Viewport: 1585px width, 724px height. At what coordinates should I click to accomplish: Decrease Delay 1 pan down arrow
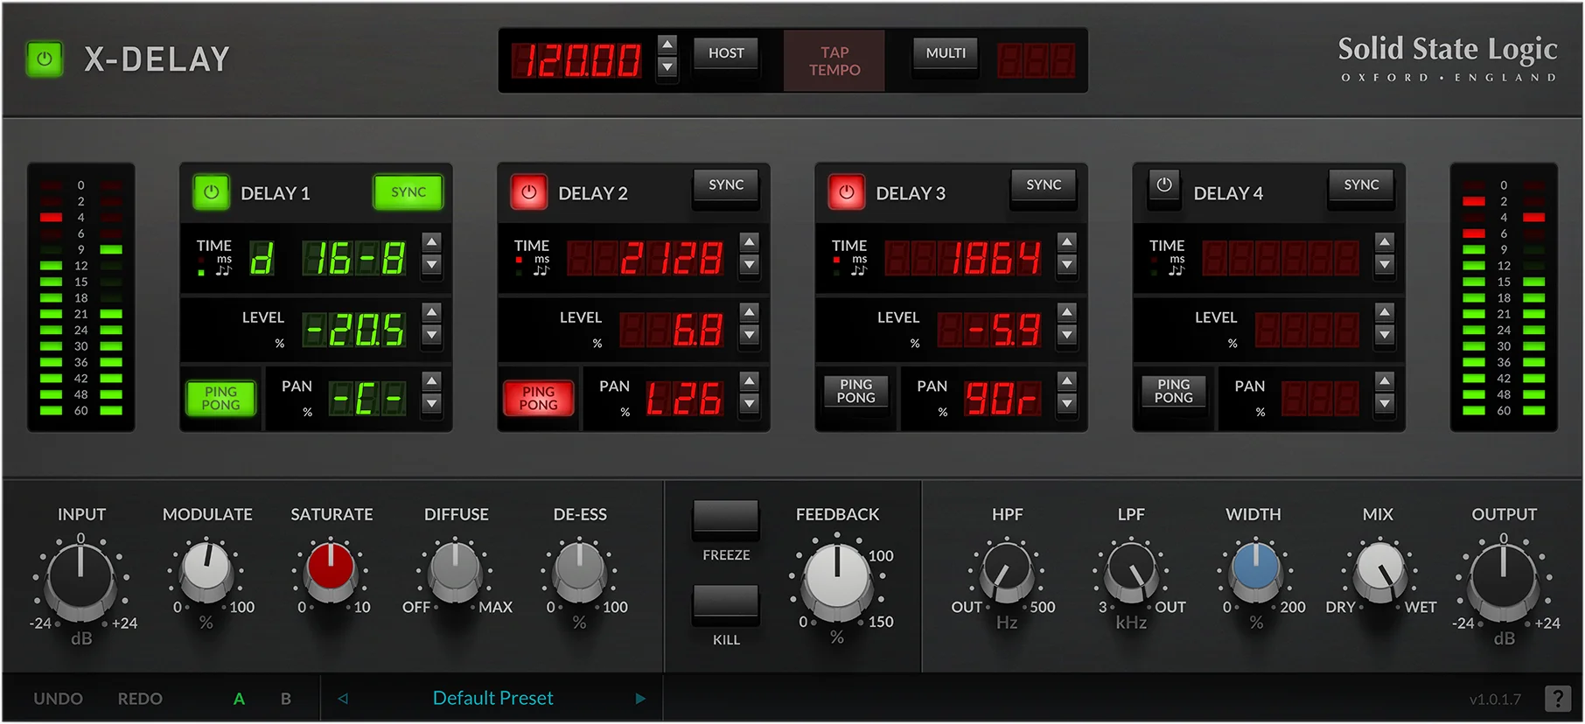tap(431, 403)
